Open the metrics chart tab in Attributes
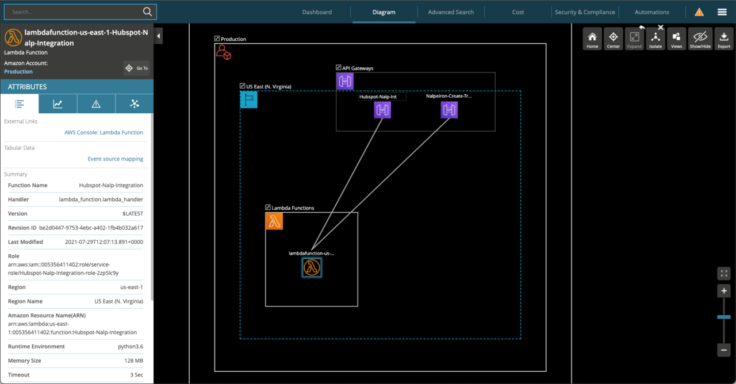Image resolution: width=736 pixels, height=384 pixels. (x=58, y=103)
